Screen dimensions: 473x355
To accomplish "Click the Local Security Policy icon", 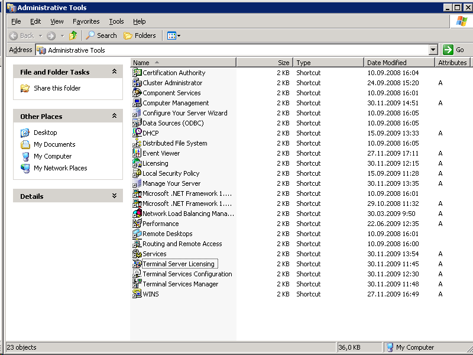I will coord(137,173).
